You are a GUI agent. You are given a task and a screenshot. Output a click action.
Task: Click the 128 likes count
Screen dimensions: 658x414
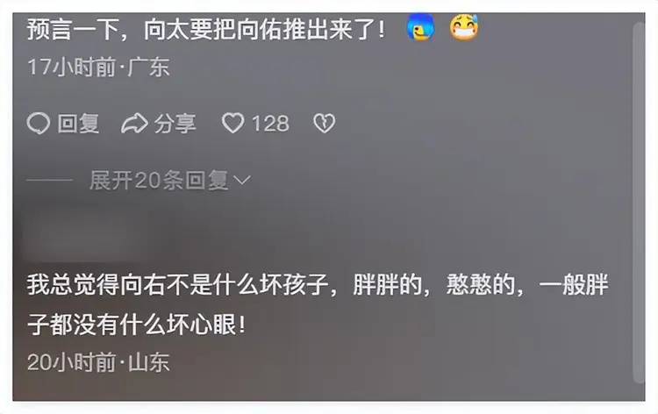pos(270,124)
